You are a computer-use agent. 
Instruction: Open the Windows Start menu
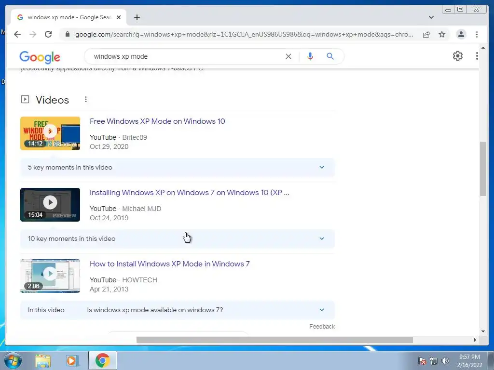tap(13, 360)
